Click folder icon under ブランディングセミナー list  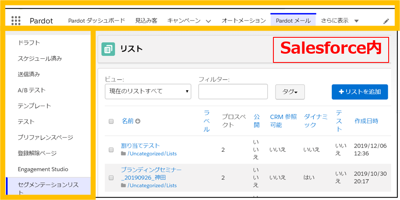pyautogui.click(x=123, y=185)
